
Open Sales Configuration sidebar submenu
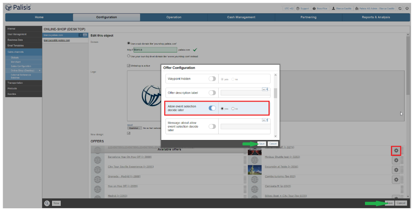24,66
